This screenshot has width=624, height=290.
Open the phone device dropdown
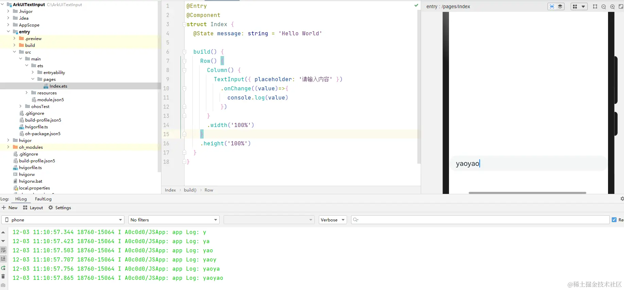[x=63, y=220]
